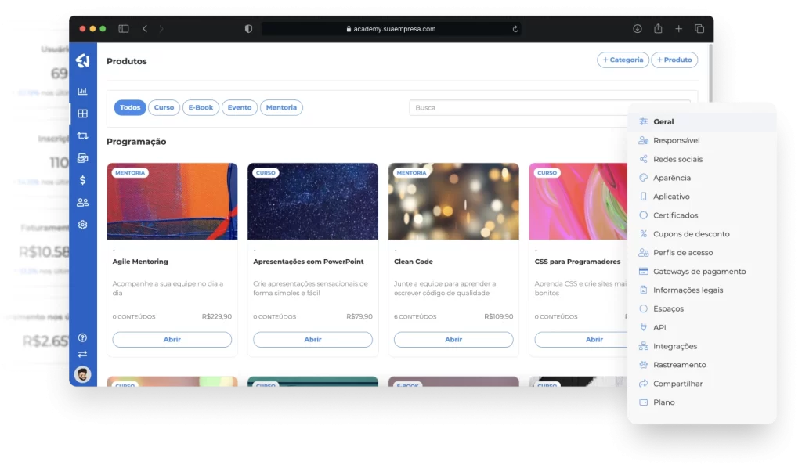Click the academy.suaempresa.com address bar
The image size is (802, 469).
click(x=390, y=29)
